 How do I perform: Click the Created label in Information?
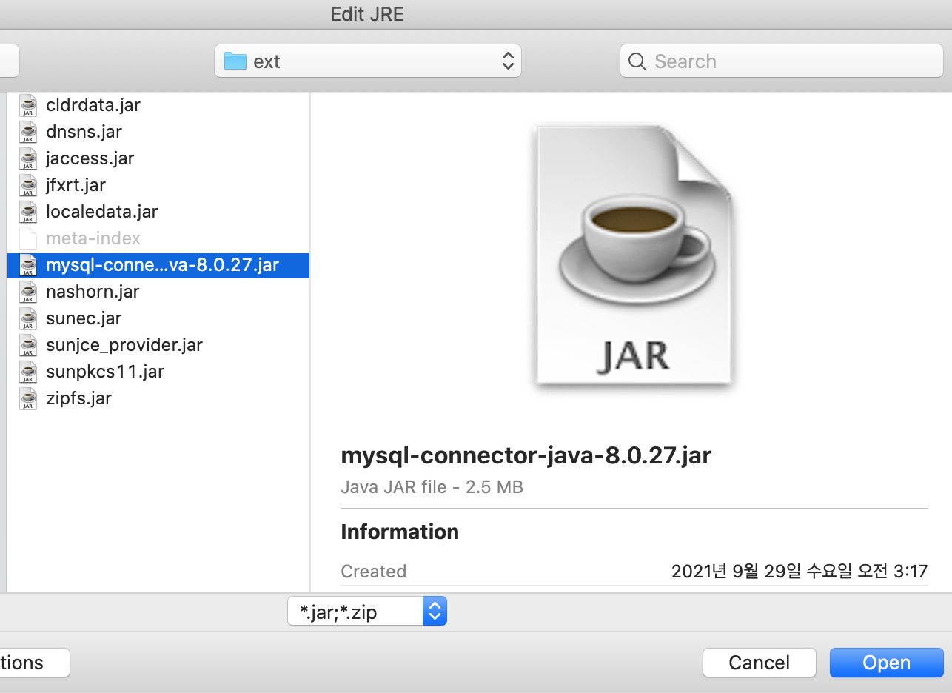pyautogui.click(x=373, y=572)
